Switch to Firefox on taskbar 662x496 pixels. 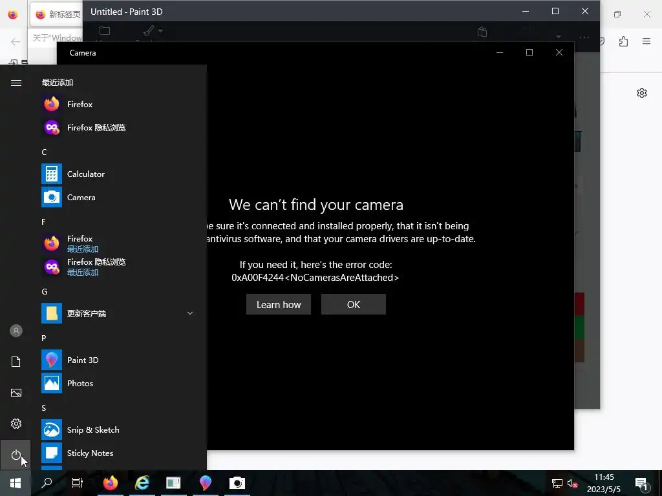point(110,483)
